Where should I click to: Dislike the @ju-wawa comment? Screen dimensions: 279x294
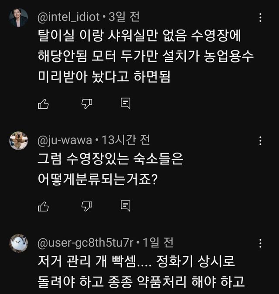tap(86, 206)
